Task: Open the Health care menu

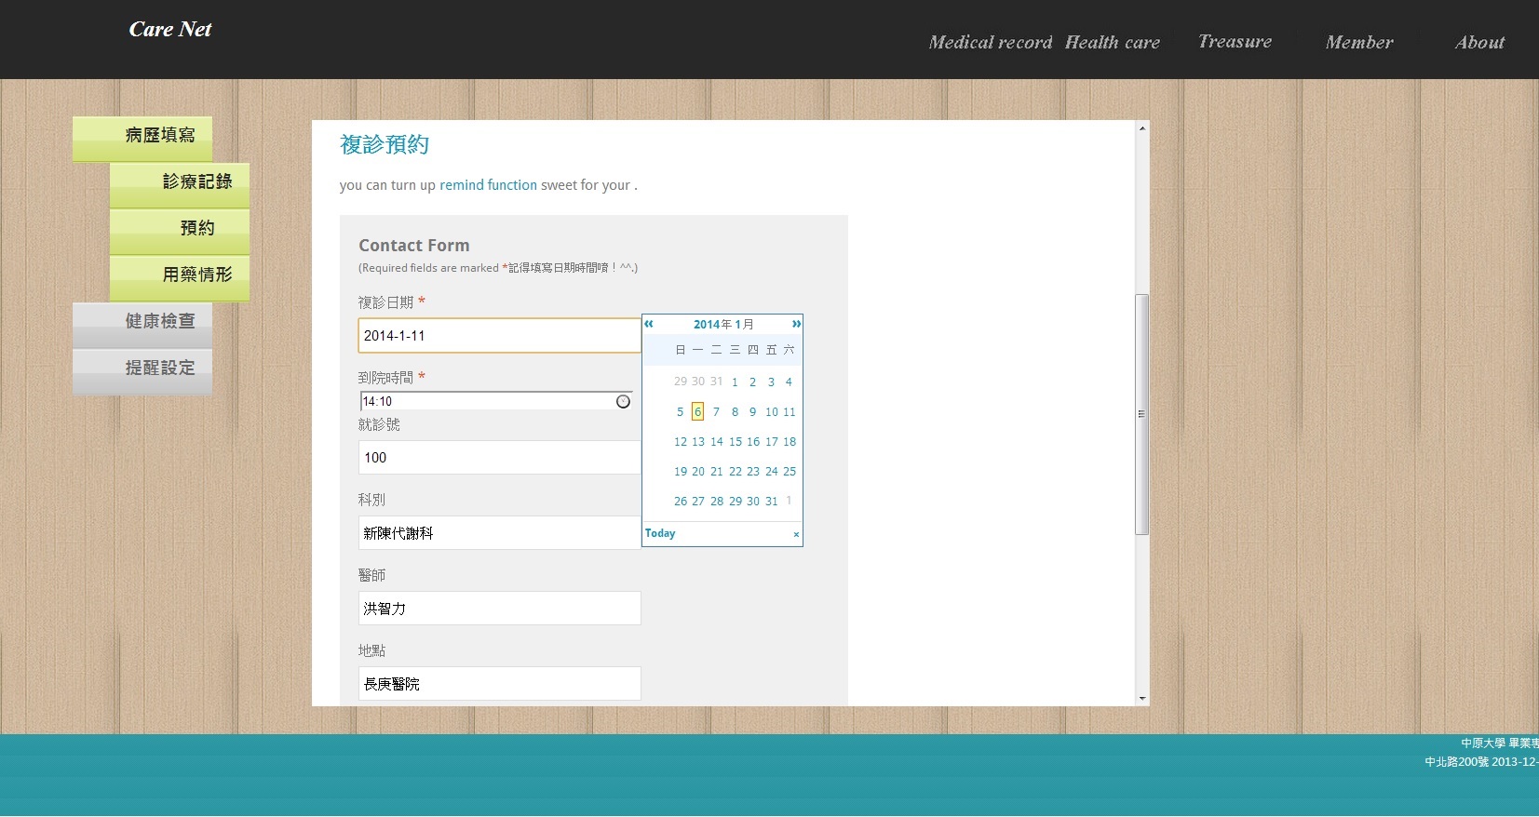Action: point(1112,42)
